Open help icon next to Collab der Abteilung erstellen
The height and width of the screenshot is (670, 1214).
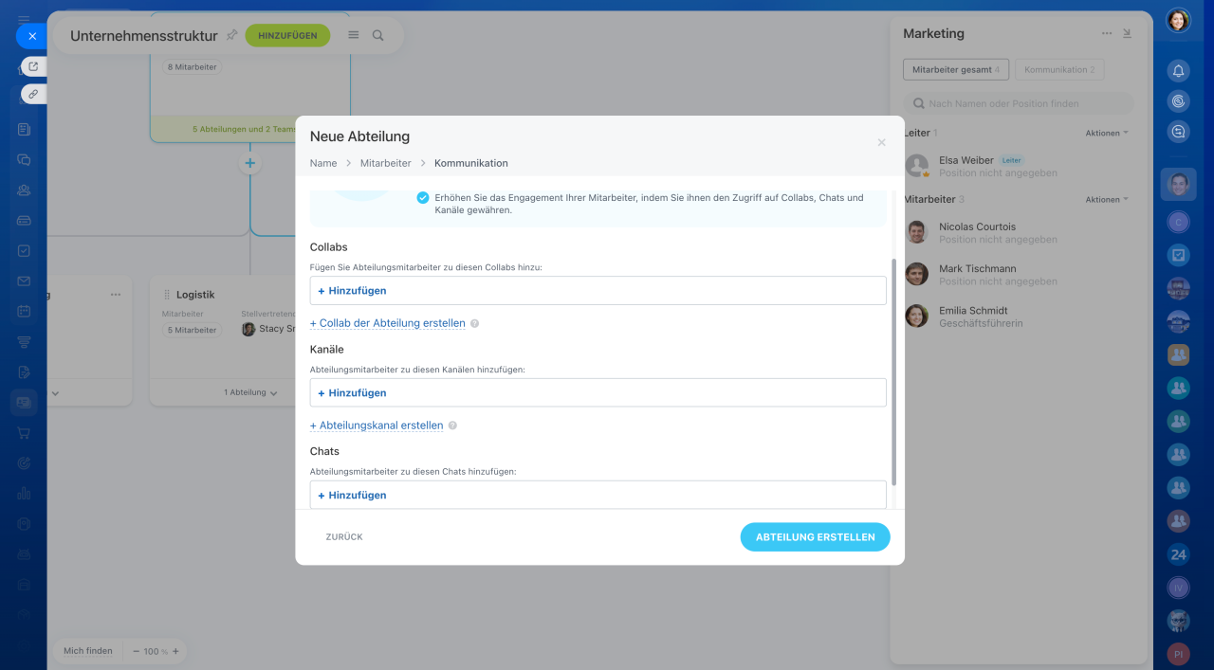click(475, 323)
